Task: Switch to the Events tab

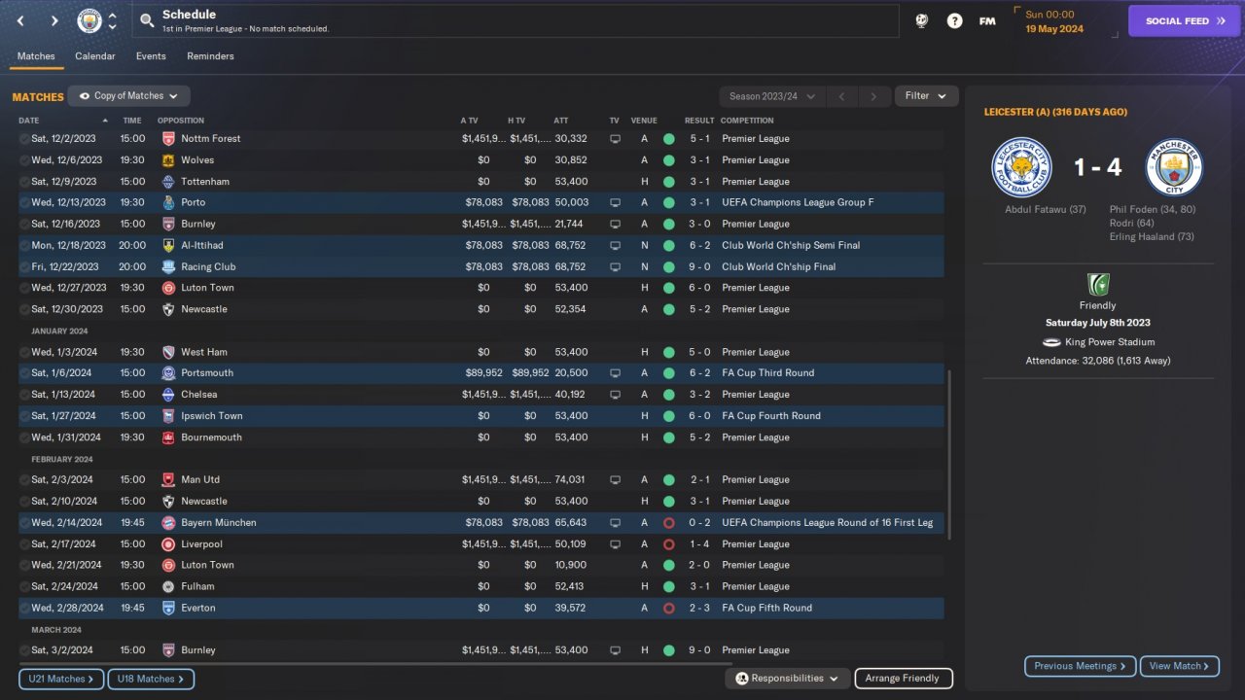Action: pyautogui.click(x=151, y=56)
